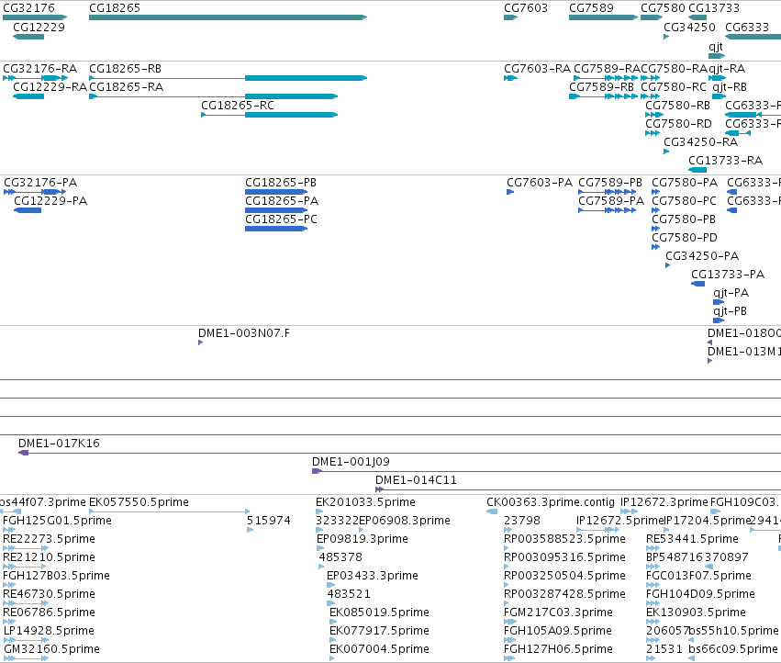
Task: Click protein CG12229-PA label
Action: tap(50, 201)
